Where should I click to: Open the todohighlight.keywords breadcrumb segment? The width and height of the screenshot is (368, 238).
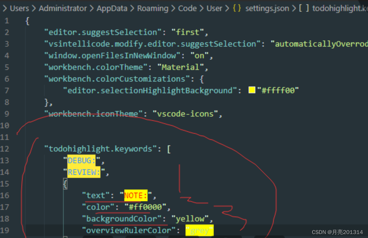[340, 8]
